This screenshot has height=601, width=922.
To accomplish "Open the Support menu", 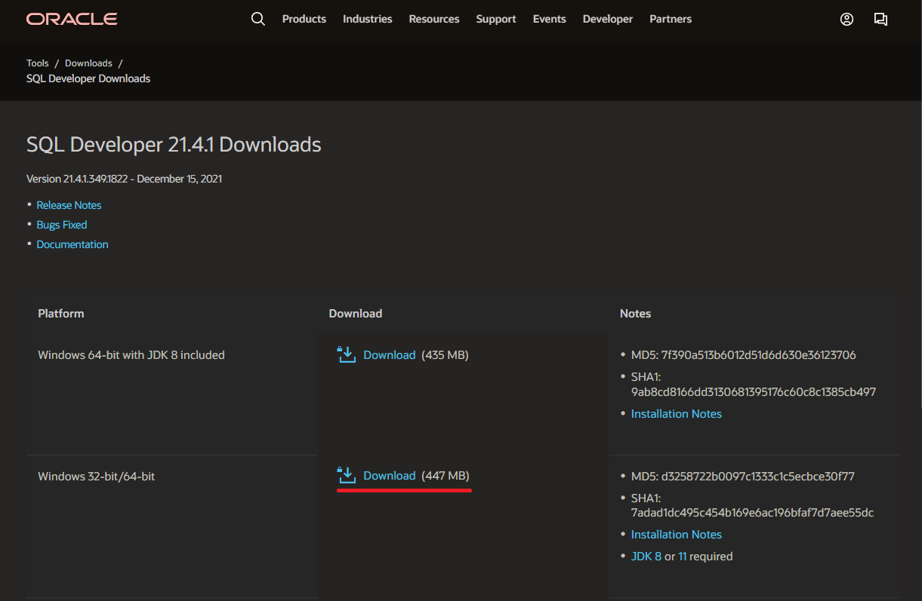I will click(496, 19).
